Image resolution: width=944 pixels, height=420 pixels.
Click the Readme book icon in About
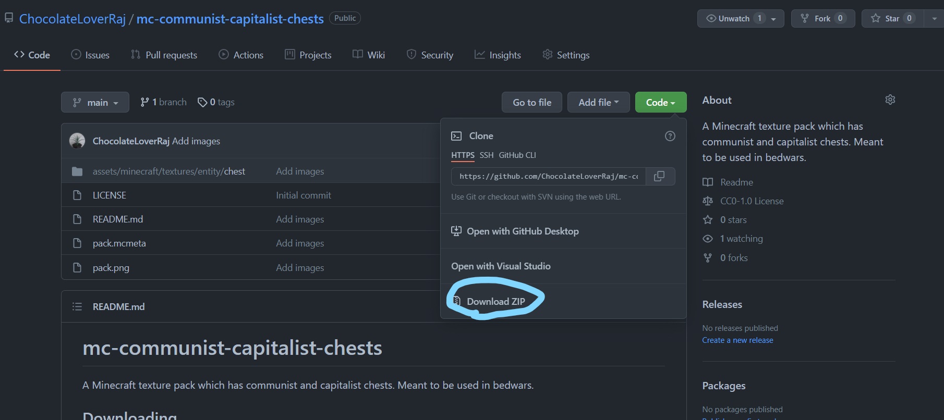tap(708, 182)
